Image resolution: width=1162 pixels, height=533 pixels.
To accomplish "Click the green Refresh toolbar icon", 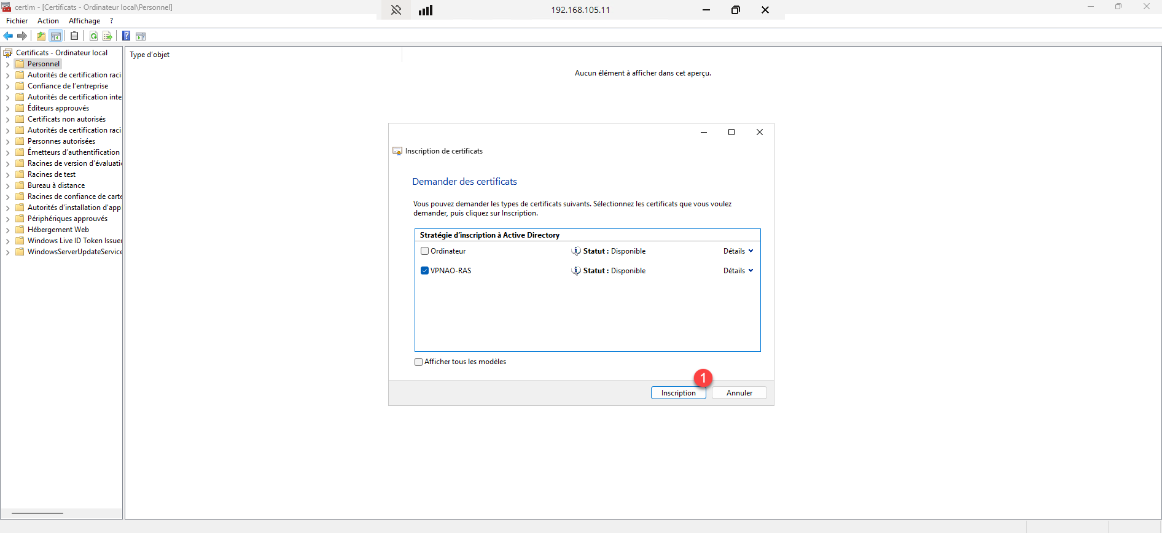I will tap(93, 36).
